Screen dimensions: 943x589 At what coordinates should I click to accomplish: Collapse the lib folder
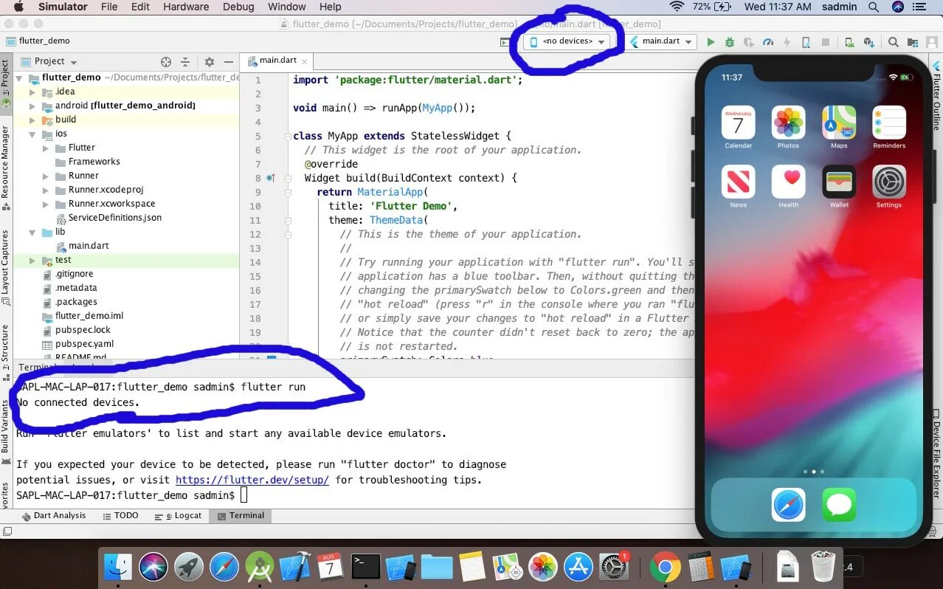tap(32, 232)
